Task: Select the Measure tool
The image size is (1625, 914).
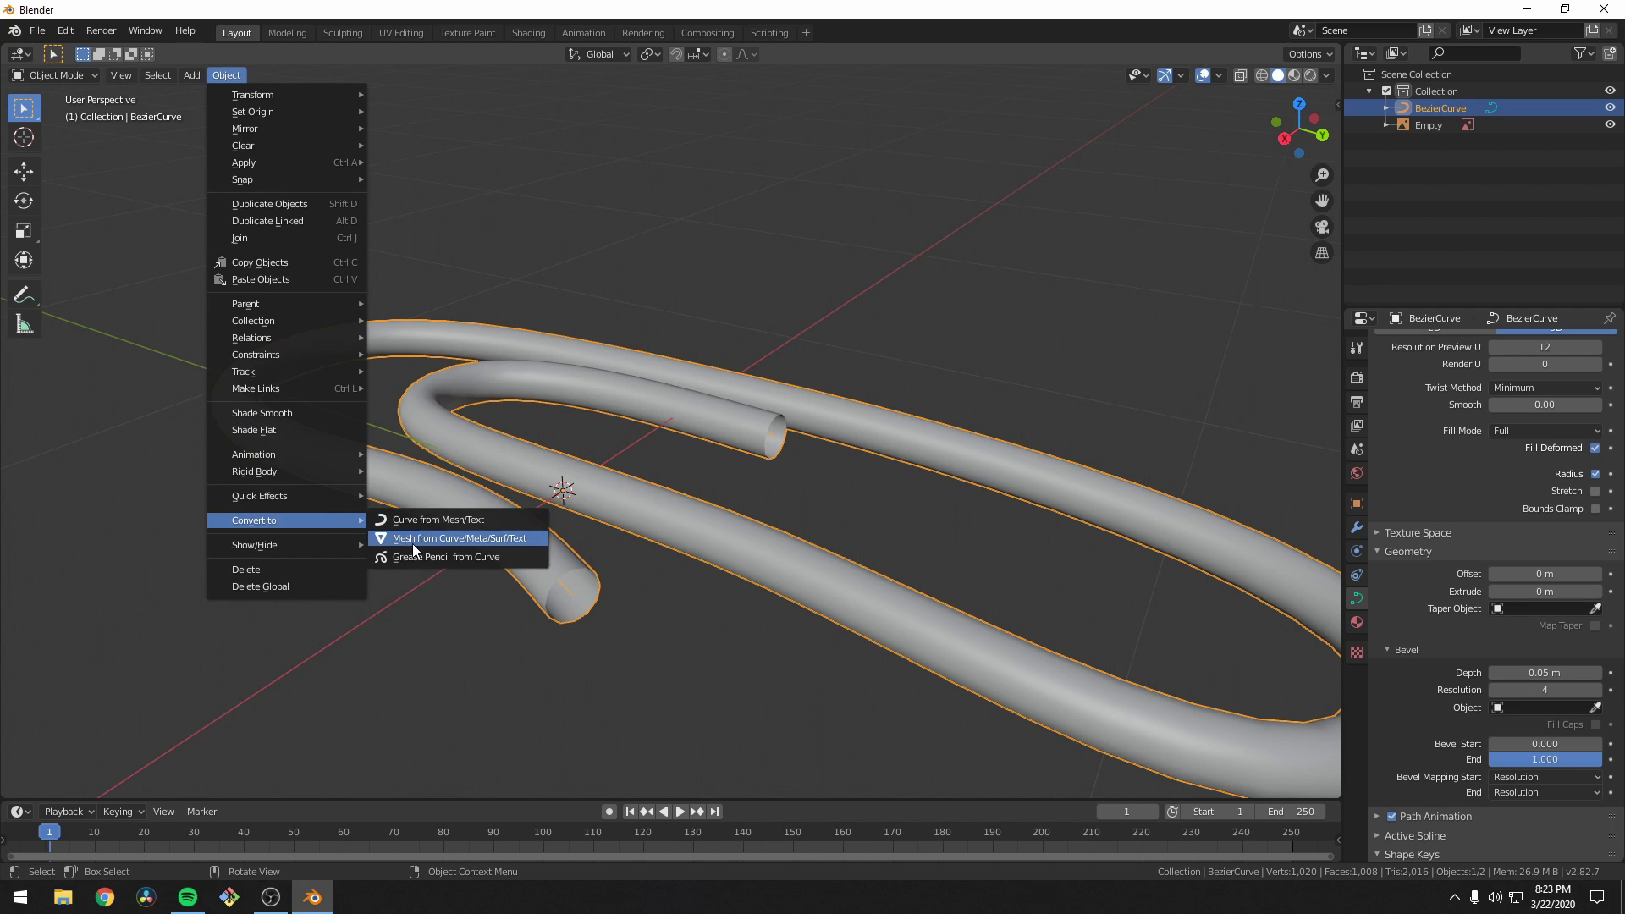Action: (23, 324)
